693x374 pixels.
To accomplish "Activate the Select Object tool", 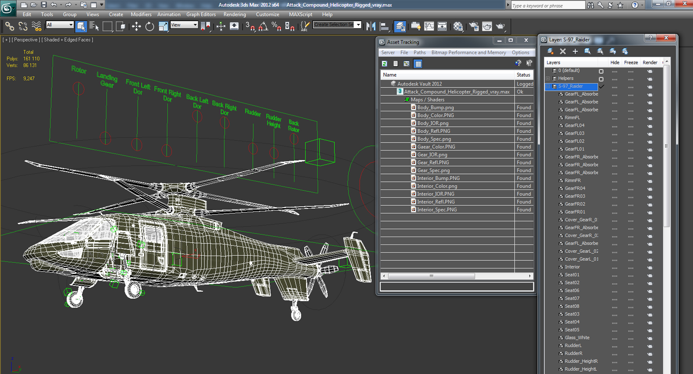I will pos(81,26).
